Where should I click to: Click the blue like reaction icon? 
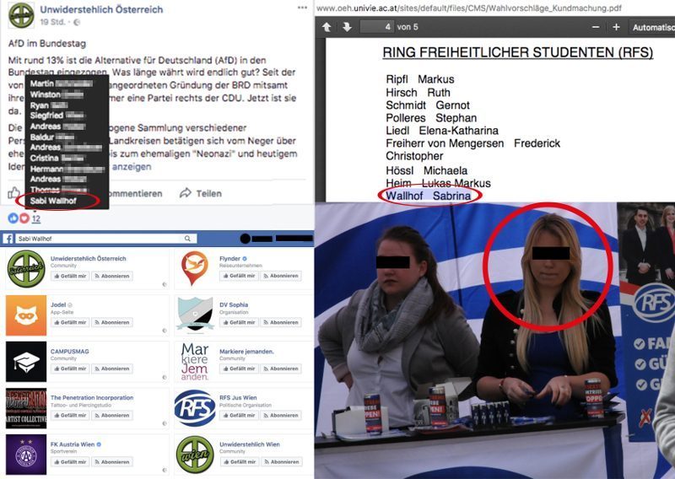coord(13,218)
